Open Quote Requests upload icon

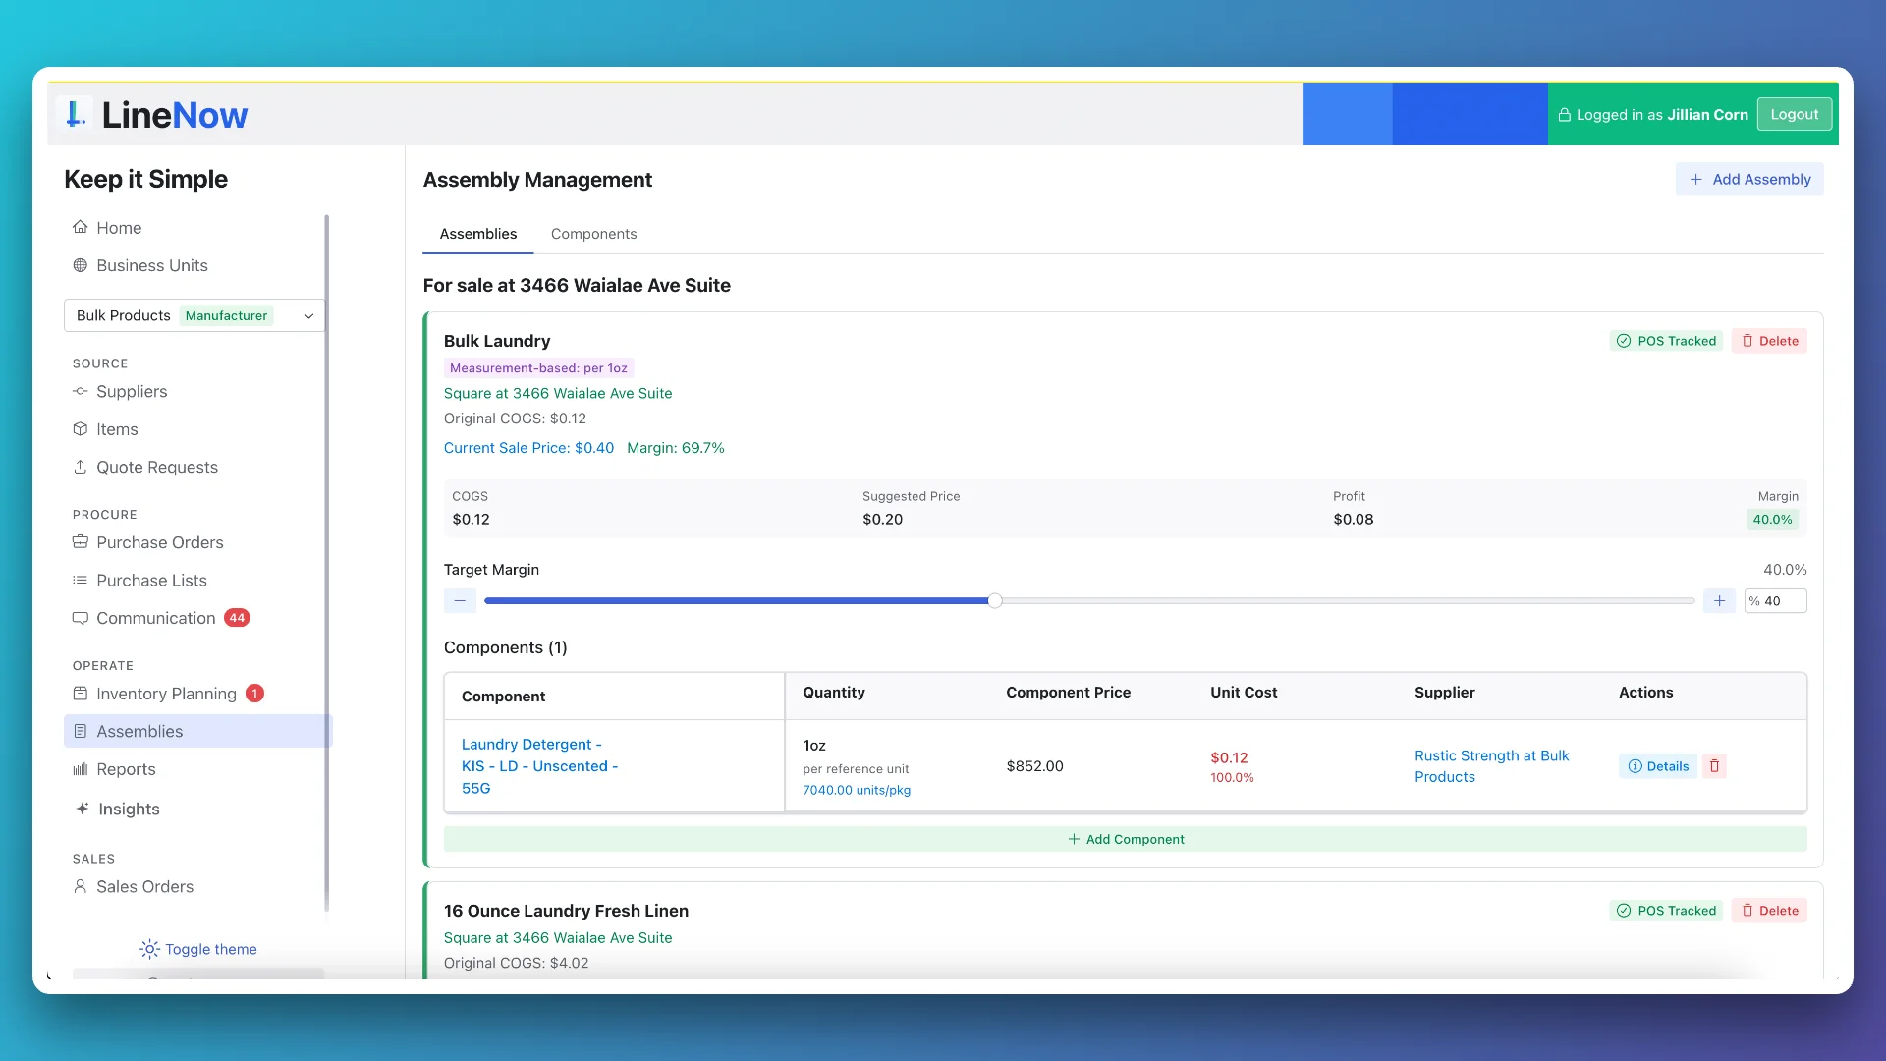tap(80, 467)
